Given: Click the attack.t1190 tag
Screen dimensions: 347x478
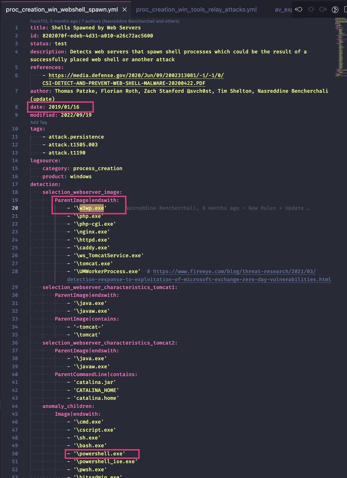Looking at the screenshot, I should 67,153.
